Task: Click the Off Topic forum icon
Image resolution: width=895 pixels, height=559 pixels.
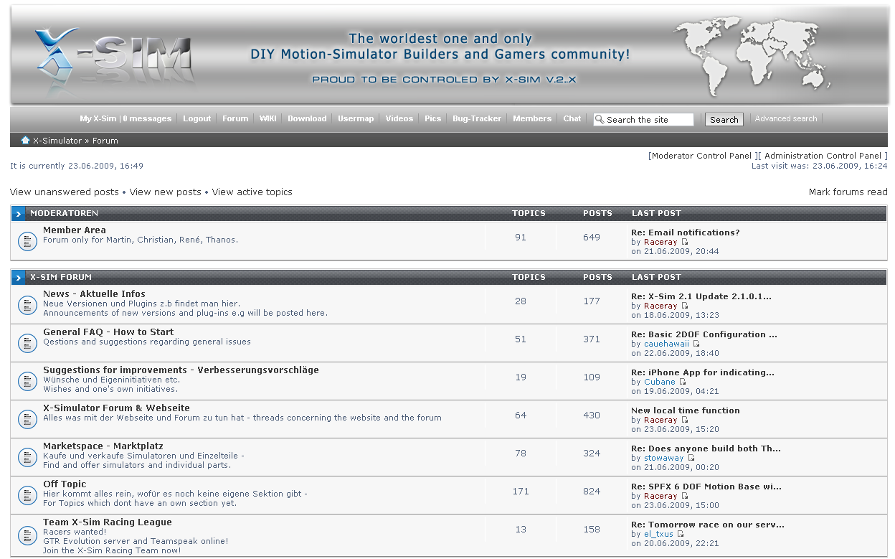Action: click(x=27, y=495)
